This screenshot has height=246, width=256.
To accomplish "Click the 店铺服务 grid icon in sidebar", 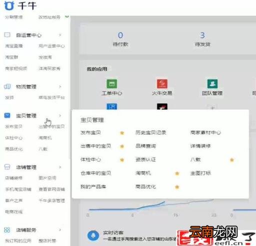I will (7, 230).
